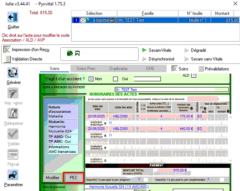The image size is (240, 191).
Task: Click the green arrow in the selection row
Action: pyautogui.click(x=88, y=20)
